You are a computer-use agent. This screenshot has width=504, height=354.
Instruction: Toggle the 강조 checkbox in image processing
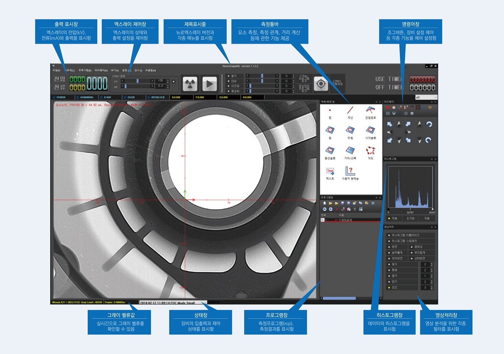(389, 287)
